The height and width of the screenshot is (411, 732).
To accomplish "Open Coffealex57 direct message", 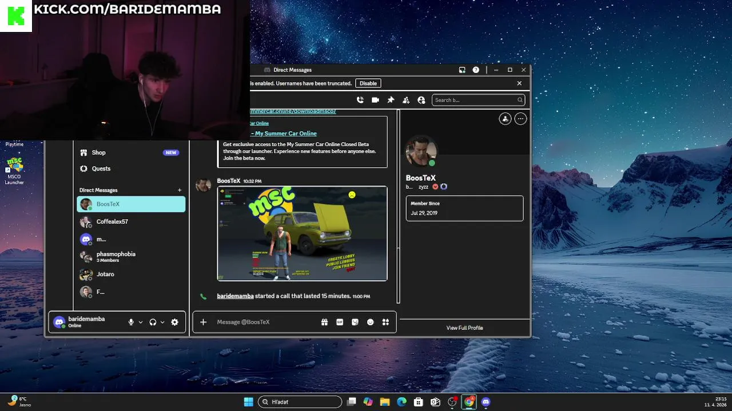I will click(131, 221).
